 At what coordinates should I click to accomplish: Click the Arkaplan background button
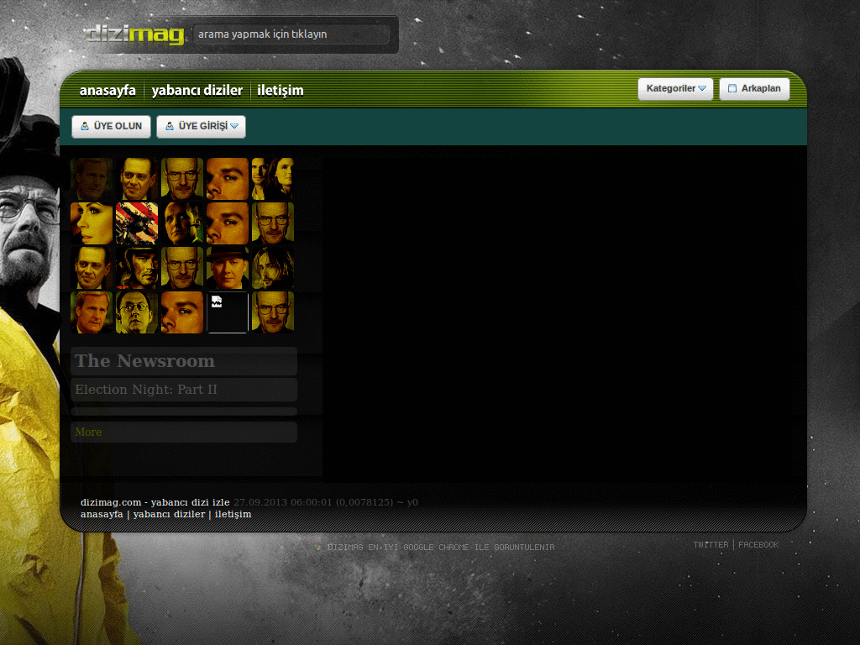(x=754, y=89)
